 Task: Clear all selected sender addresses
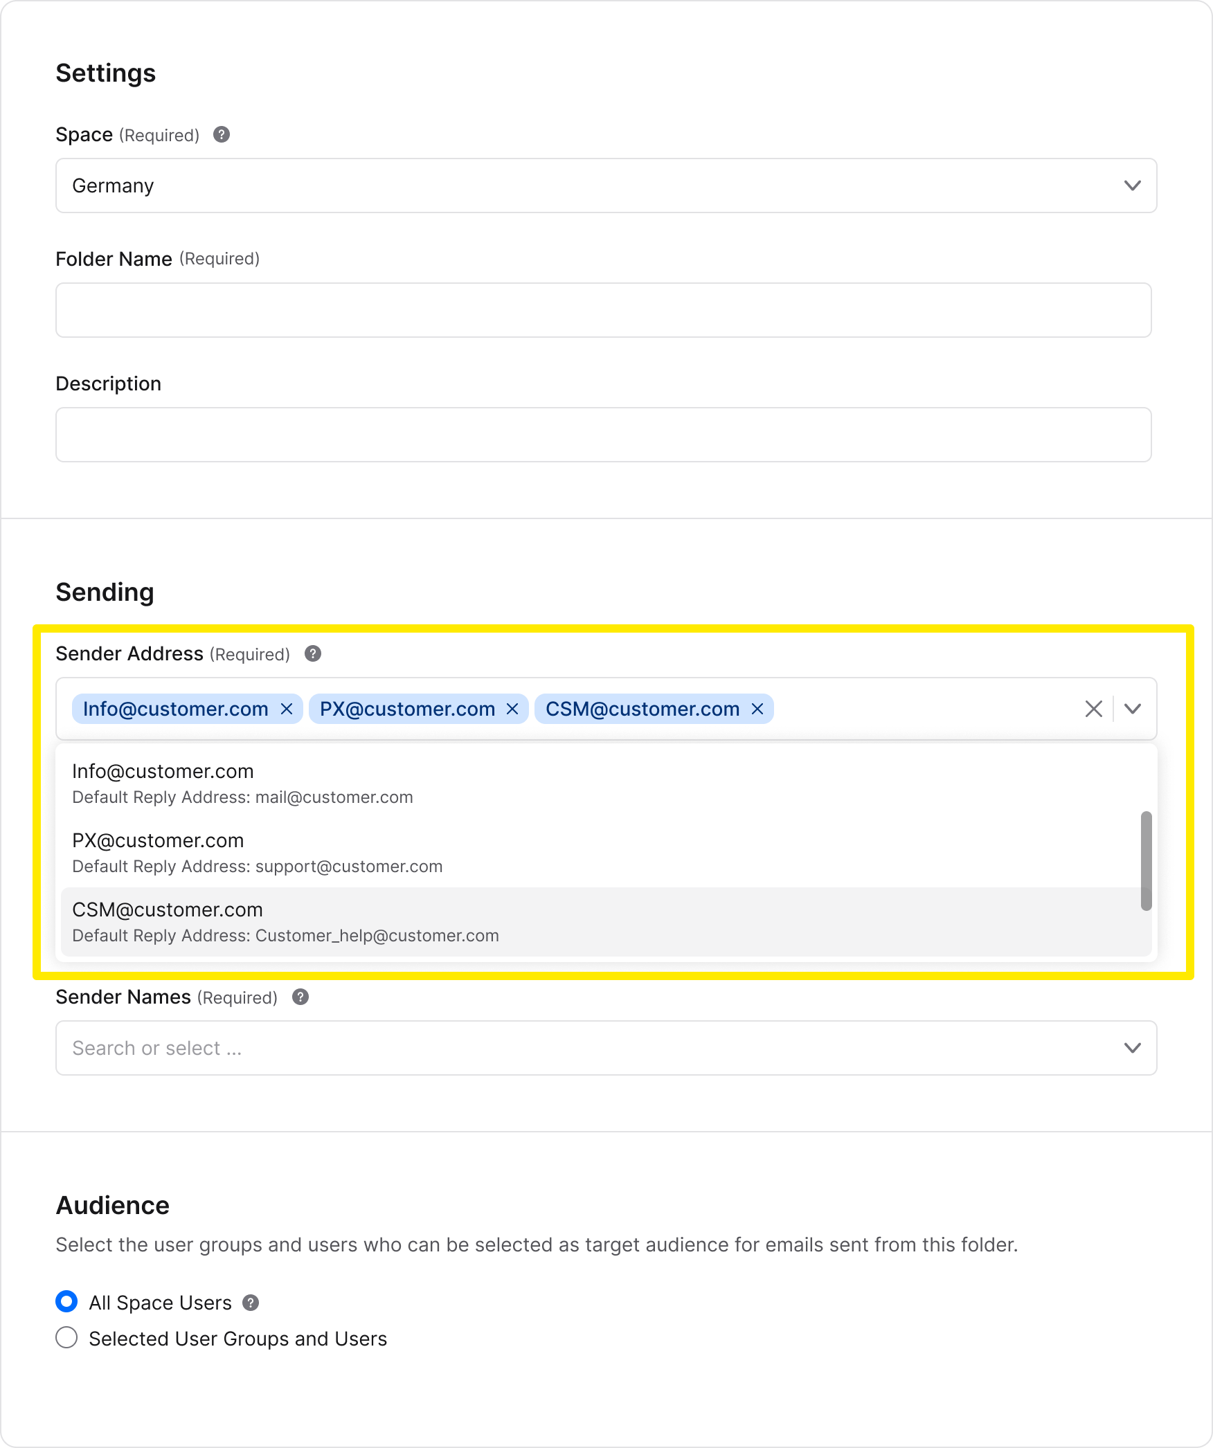[1093, 709]
